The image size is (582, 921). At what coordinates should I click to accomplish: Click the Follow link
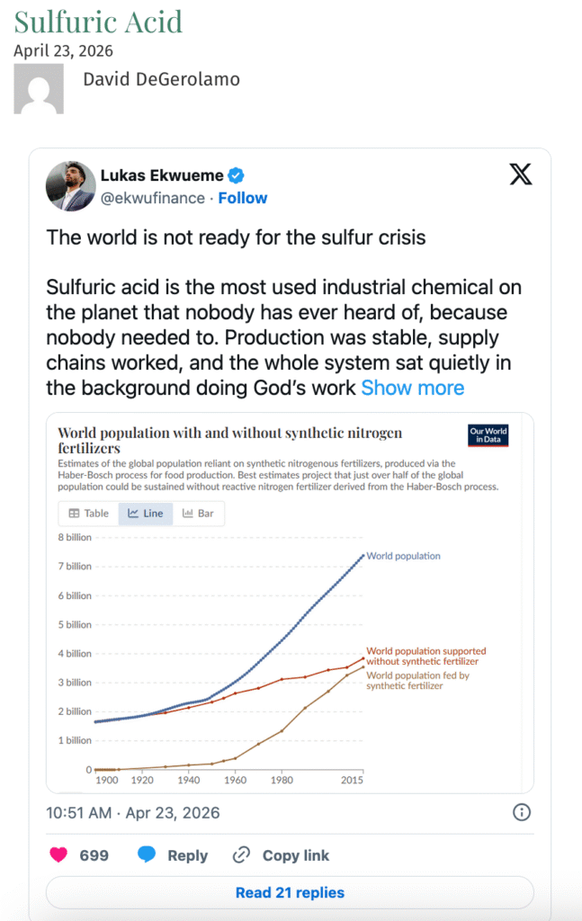pos(243,198)
